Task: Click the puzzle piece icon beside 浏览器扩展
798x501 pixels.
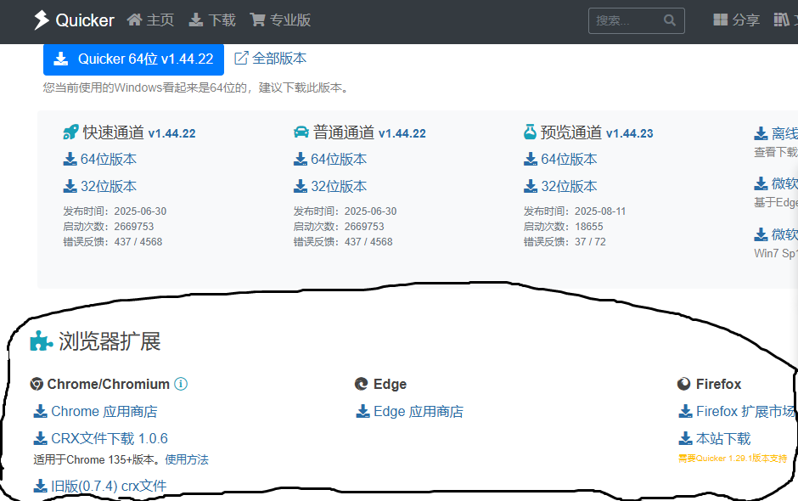Action: (x=42, y=341)
